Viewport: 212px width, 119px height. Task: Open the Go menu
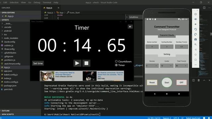tap(29, 2)
